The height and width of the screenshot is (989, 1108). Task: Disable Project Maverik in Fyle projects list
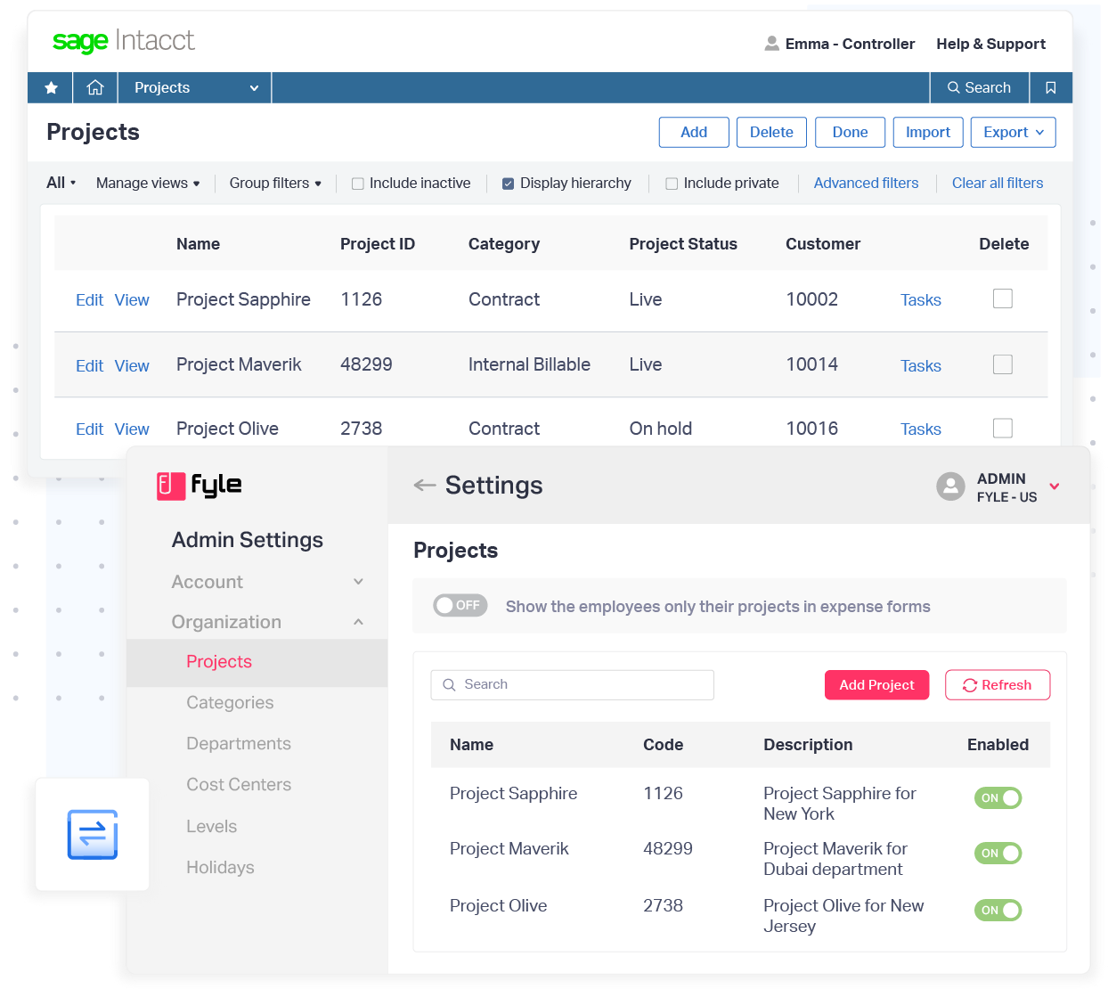coord(998,854)
